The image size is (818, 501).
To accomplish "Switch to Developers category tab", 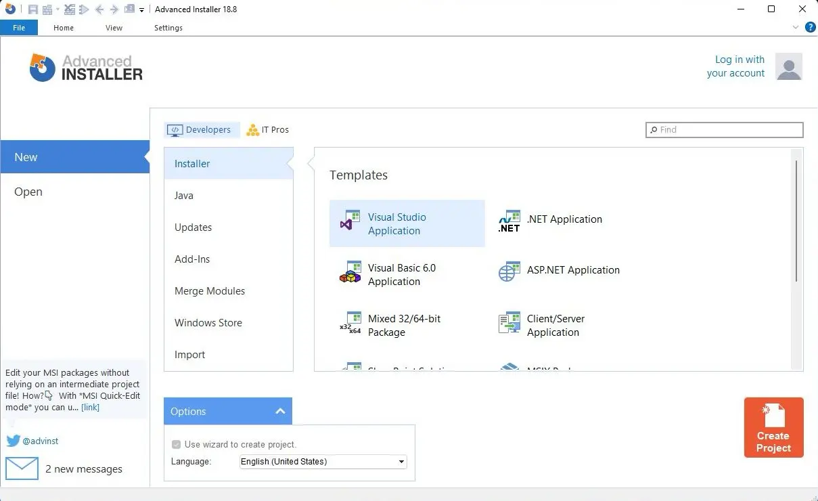I will [202, 130].
